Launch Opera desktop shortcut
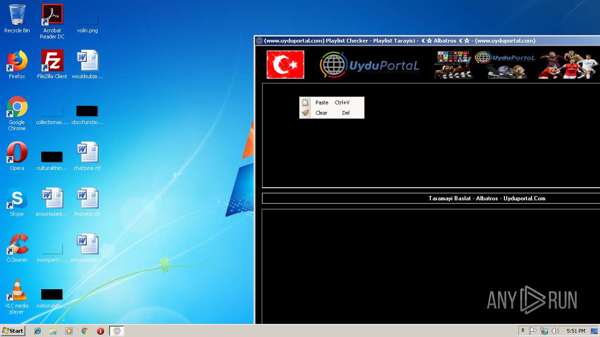Image resolution: width=600 pixels, height=337 pixels. point(17,156)
